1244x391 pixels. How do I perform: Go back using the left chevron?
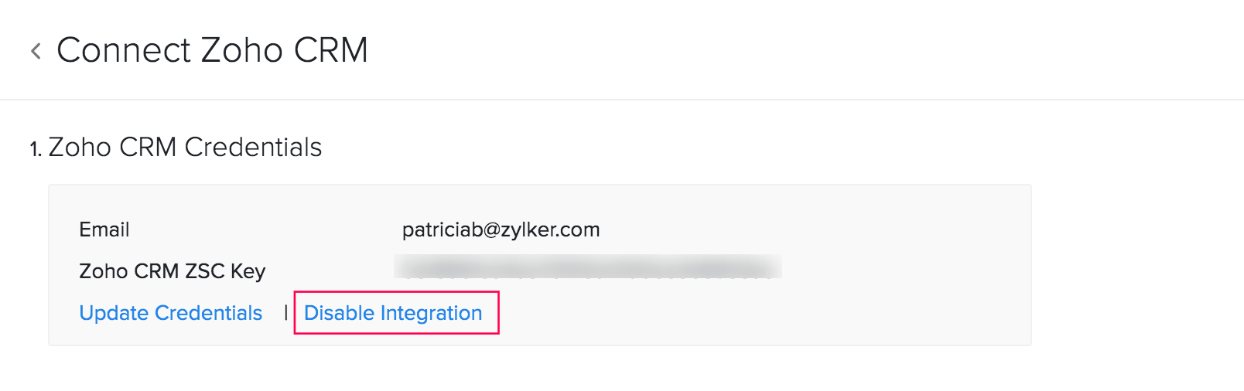(36, 51)
